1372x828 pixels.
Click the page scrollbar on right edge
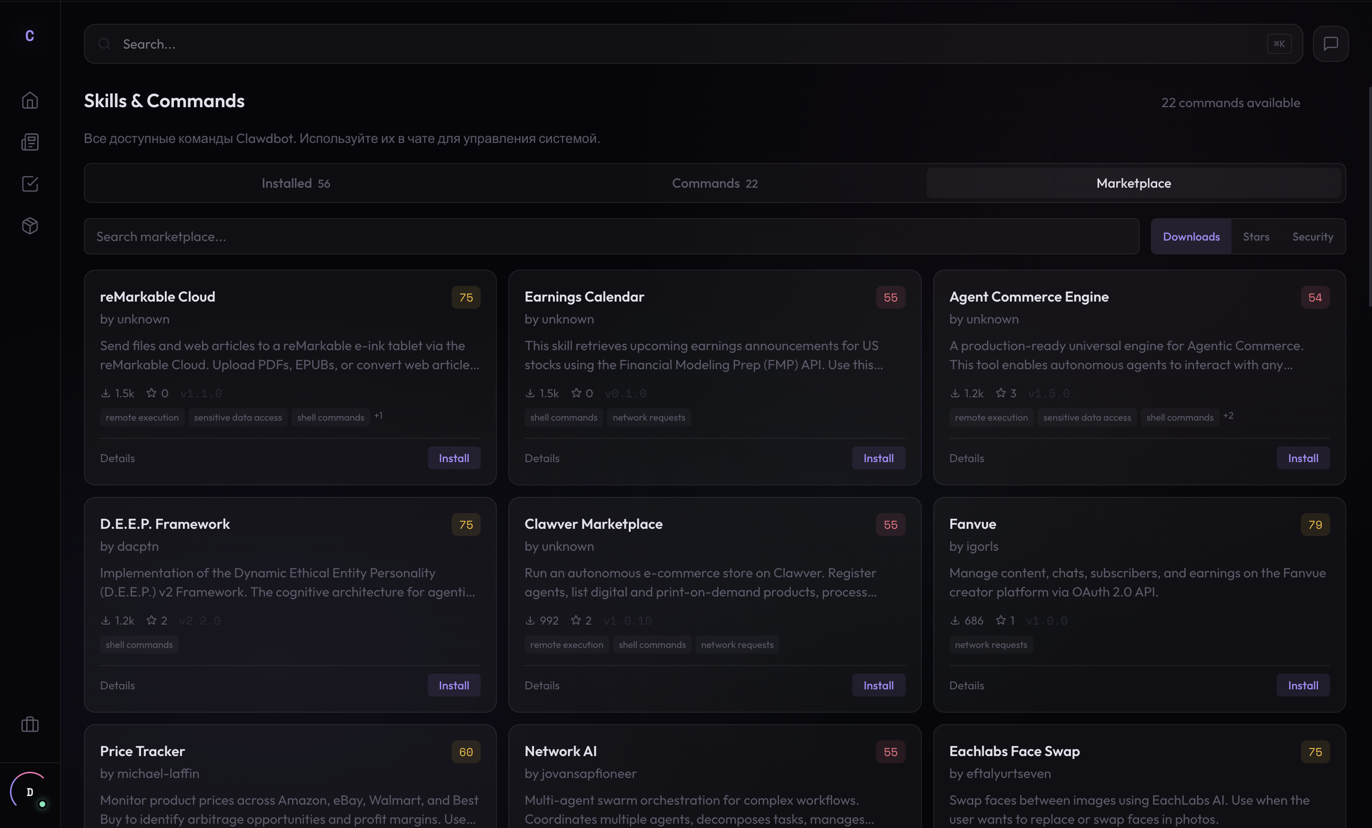tap(1370, 196)
